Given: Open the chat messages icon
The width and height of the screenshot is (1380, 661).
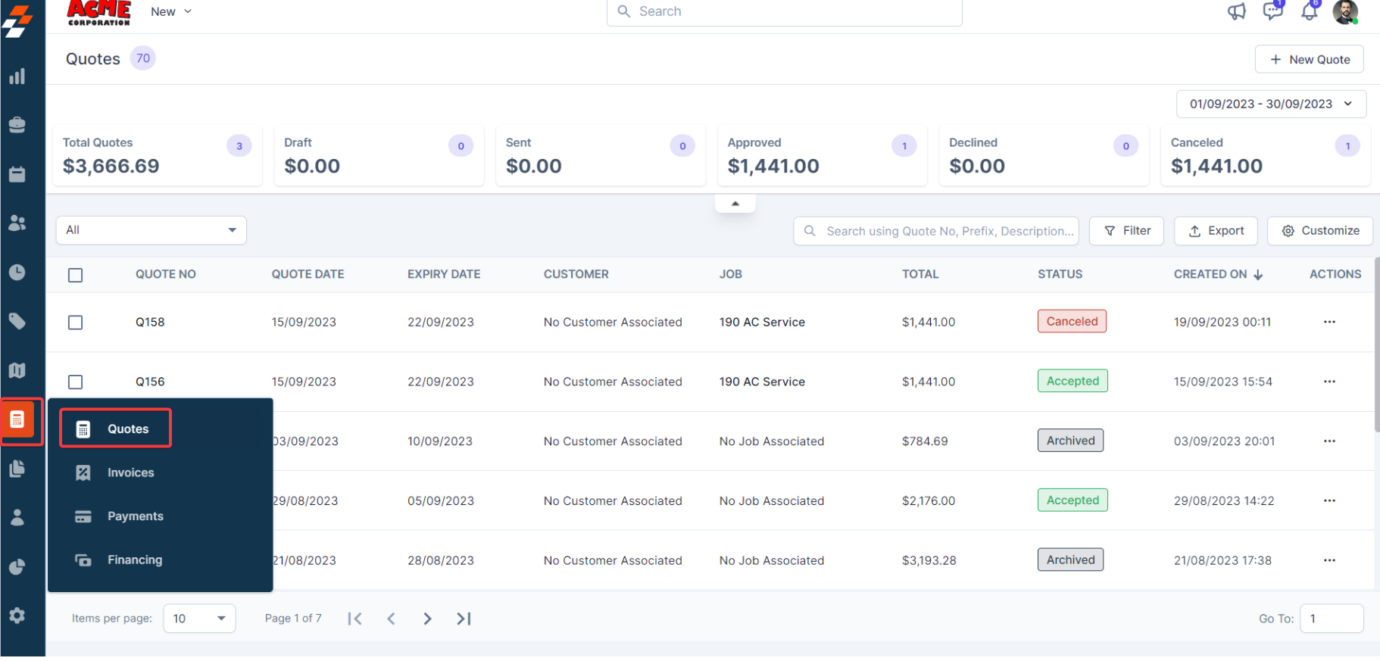Looking at the screenshot, I should point(1272,11).
